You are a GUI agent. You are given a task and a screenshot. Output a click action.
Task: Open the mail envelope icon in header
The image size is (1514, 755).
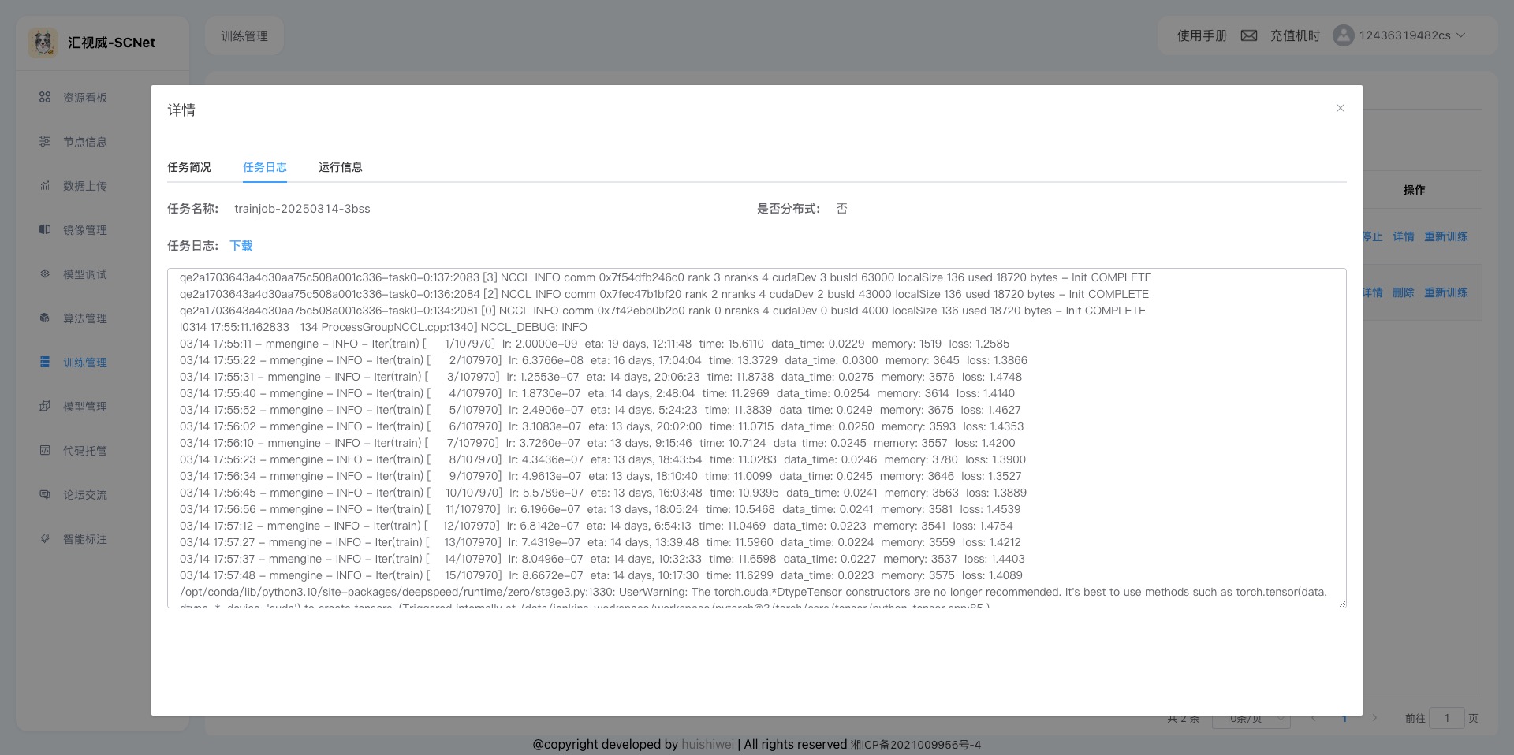[x=1249, y=35]
